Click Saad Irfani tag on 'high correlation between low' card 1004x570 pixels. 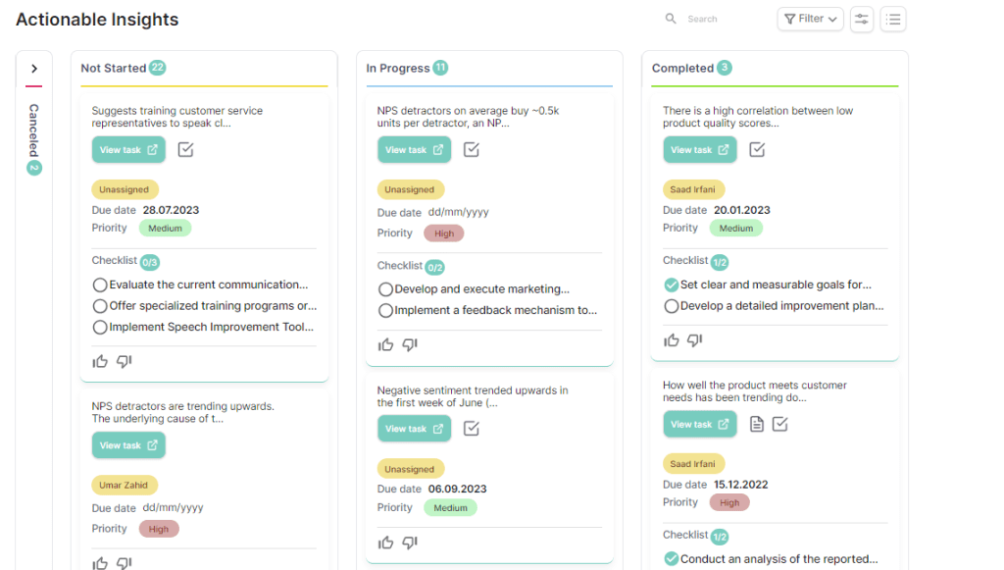pyautogui.click(x=693, y=189)
